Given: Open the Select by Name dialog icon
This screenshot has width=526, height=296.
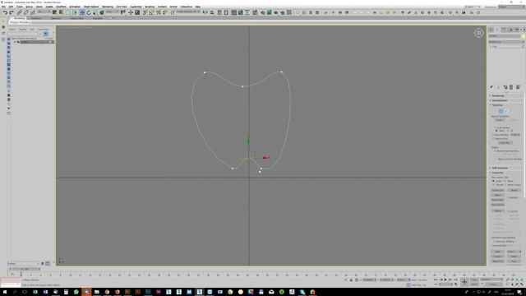Looking at the screenshot, I should [x=61, y=12].
